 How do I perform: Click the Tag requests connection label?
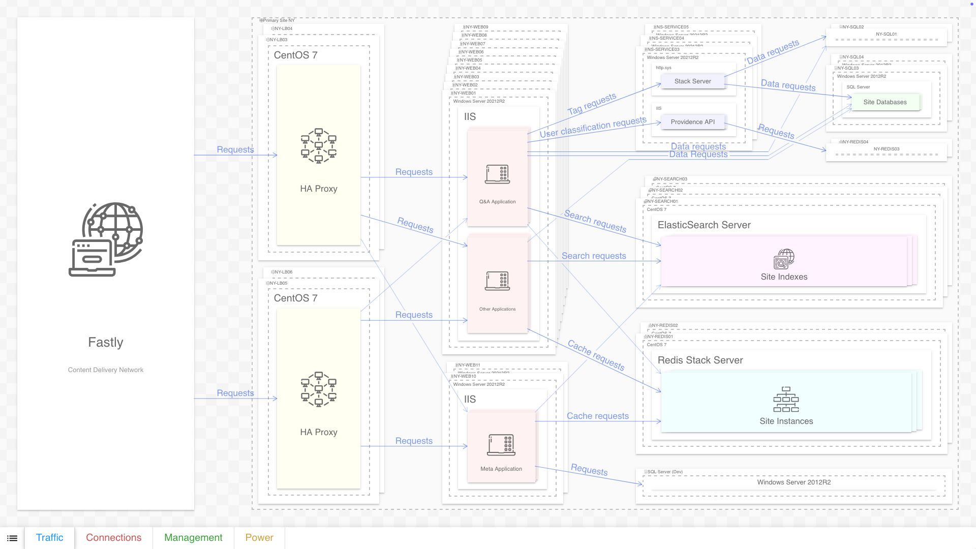tap(592, 104)
